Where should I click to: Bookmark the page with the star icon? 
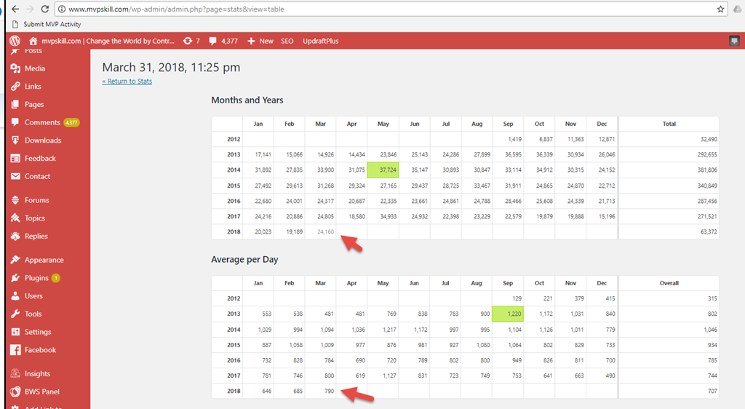coord(721,9)
